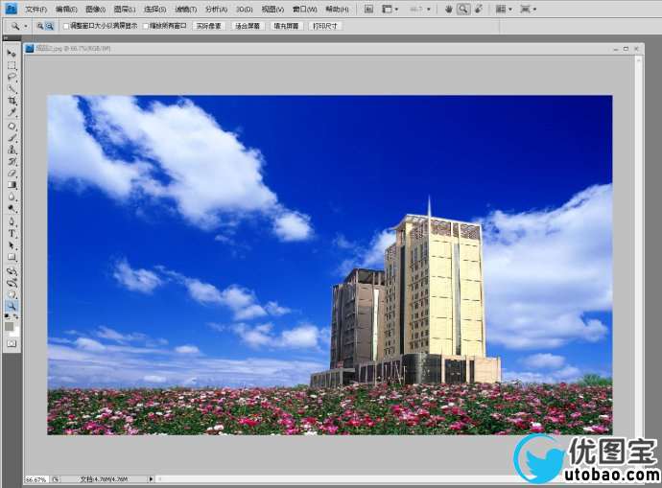Select the Dodge tool
This screenshot has height=488, width=662.
point(12,209)
